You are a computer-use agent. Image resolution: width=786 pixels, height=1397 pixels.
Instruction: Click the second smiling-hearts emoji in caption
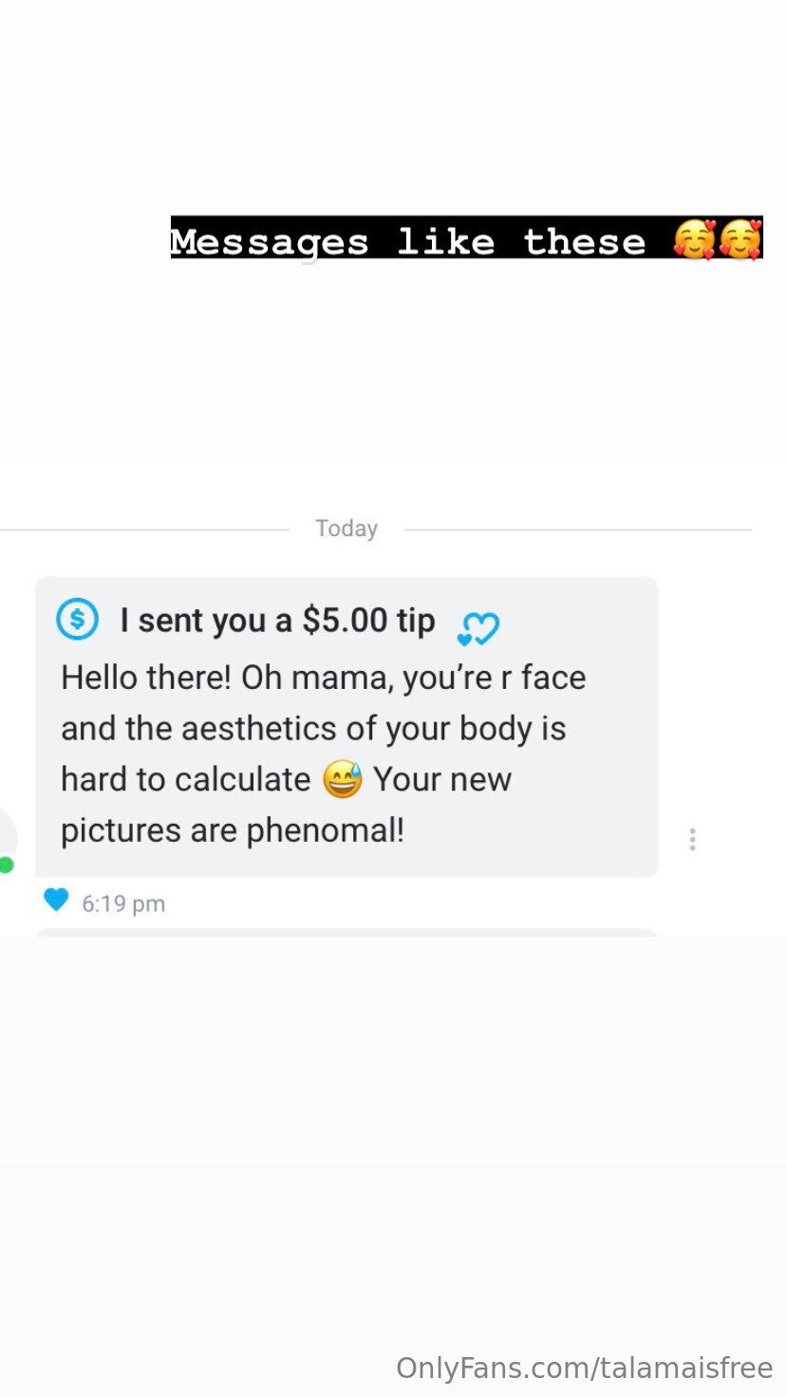[x=740, y=240]
